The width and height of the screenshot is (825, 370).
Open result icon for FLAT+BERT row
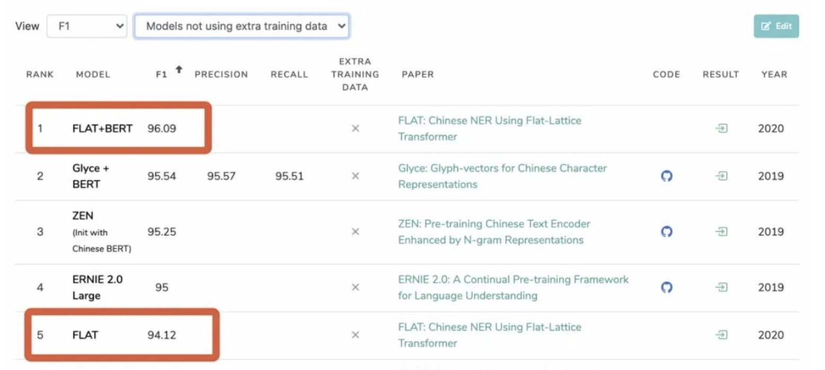(x=721, y=128)
